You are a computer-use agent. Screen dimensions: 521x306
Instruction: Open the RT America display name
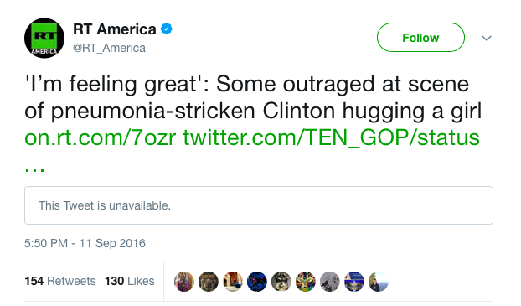(x=114, y=29)
